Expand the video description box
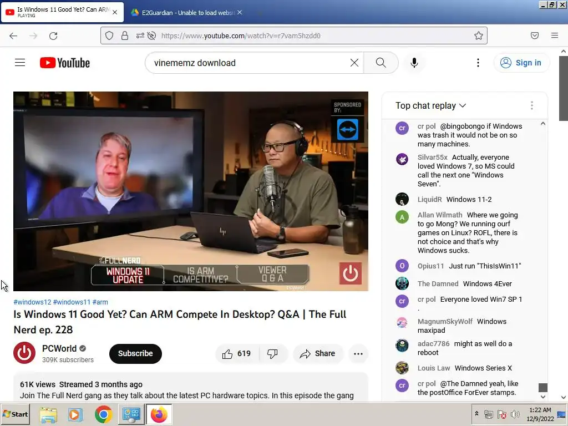This screenshot has height=426, width=568. (191, 387)
